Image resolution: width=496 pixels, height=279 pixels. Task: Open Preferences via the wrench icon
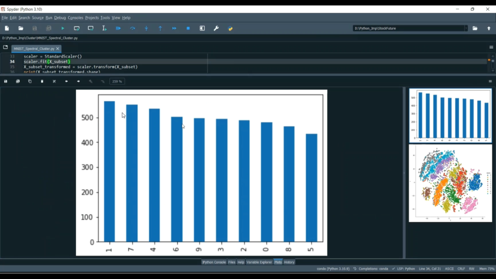tap(216, 28)
